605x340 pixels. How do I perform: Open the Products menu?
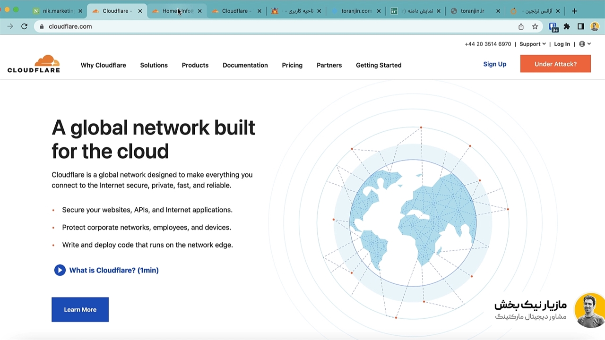coord(195,65)
